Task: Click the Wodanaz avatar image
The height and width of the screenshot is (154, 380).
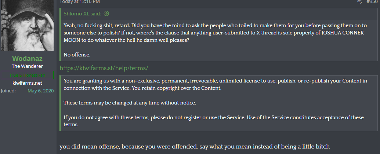Action: [27, 25]
